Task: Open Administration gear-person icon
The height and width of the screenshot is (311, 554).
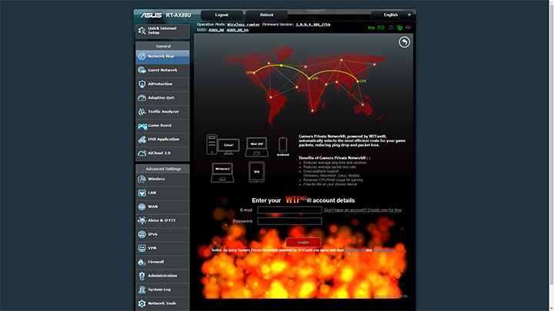Action: [142, 276]
